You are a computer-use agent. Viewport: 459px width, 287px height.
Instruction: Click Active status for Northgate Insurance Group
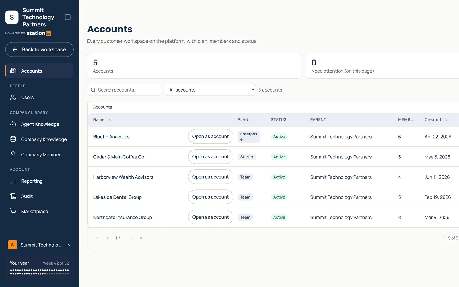279,218
